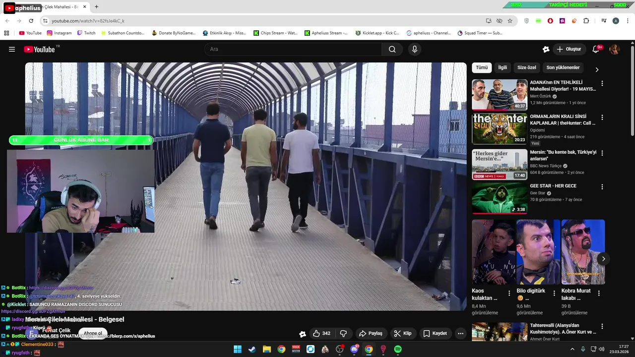Click the sparkle icon left of like

pyautogui.click(x=303, y=334)
